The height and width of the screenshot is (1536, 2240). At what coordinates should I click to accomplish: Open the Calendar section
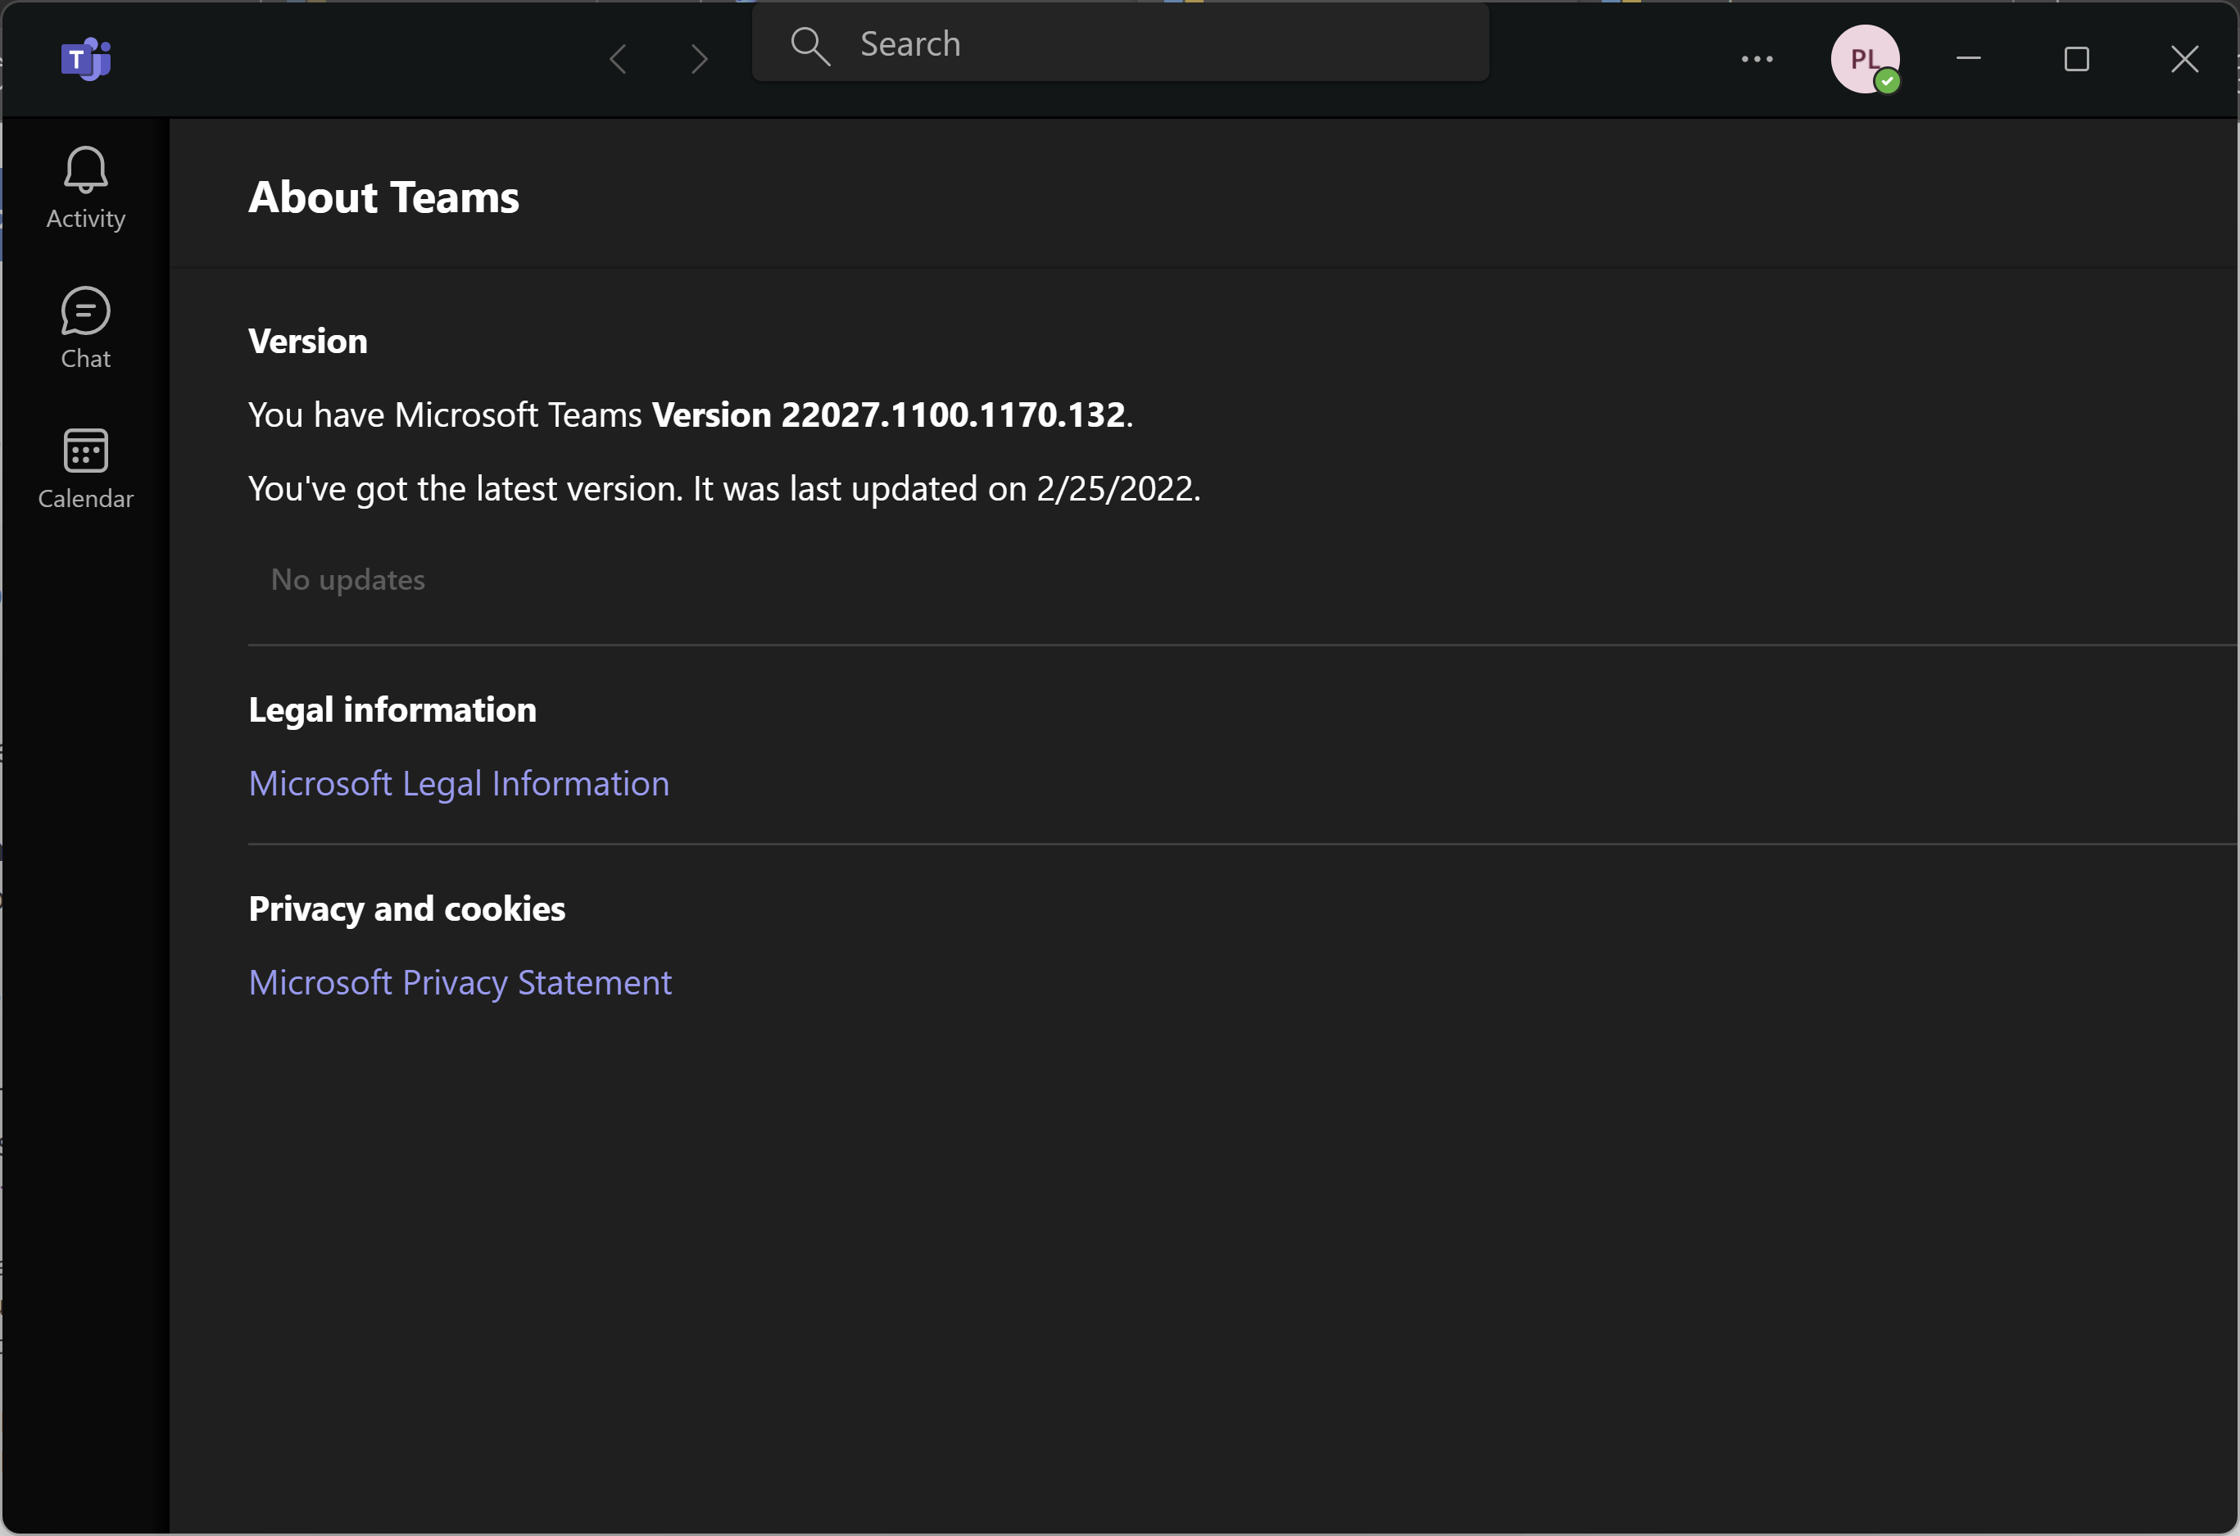(x=86, y=469)
